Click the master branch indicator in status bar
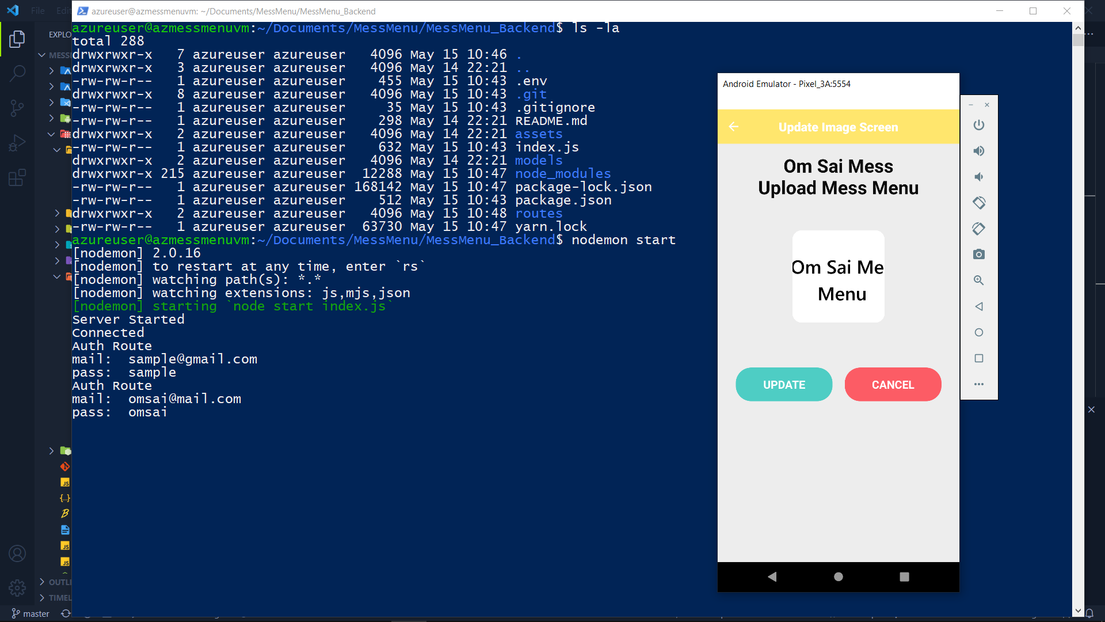Viewport: 1105px width, 622px height. pyautogui.click(x=31, y=613)
